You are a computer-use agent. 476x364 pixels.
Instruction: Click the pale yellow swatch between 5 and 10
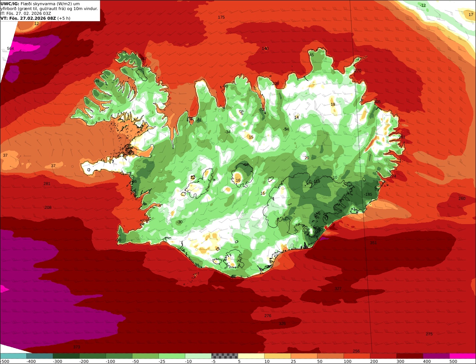pyautogui.click(x=251, y=356)
